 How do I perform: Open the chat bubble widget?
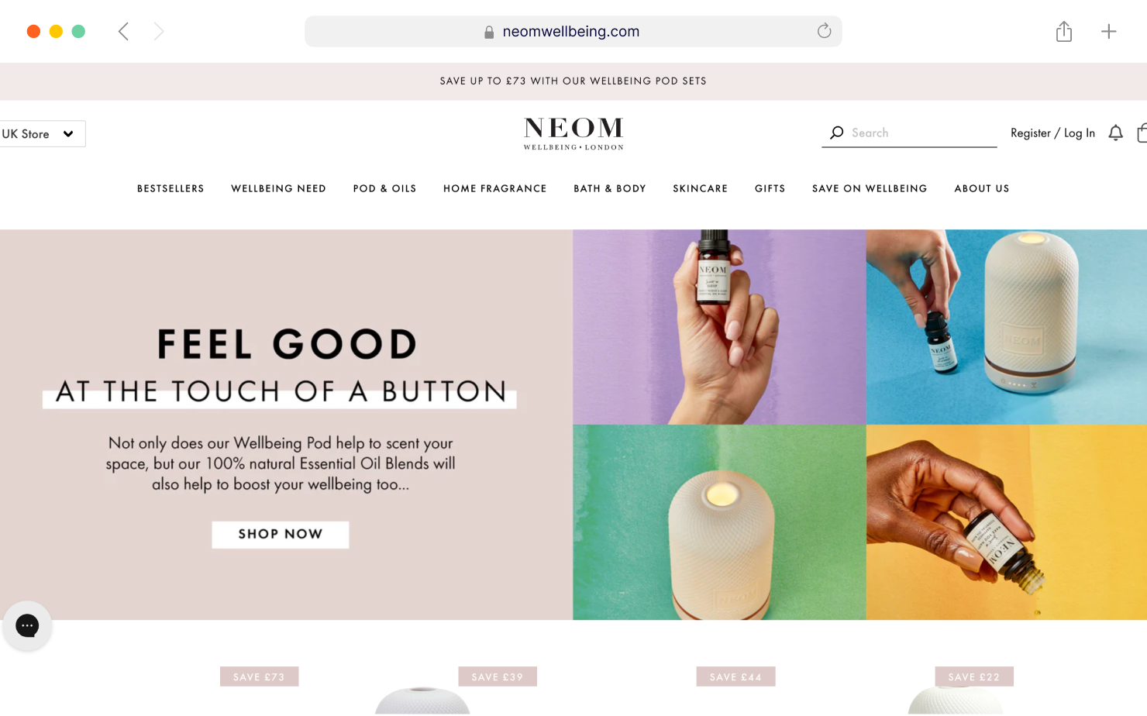(x=27, y=625)
